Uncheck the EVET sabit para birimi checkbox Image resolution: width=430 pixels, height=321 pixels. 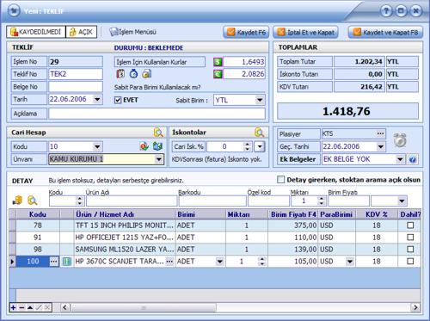click(118, 100)
